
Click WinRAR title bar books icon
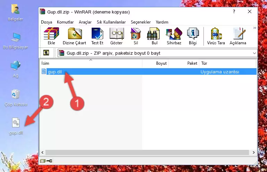(42, 11)
